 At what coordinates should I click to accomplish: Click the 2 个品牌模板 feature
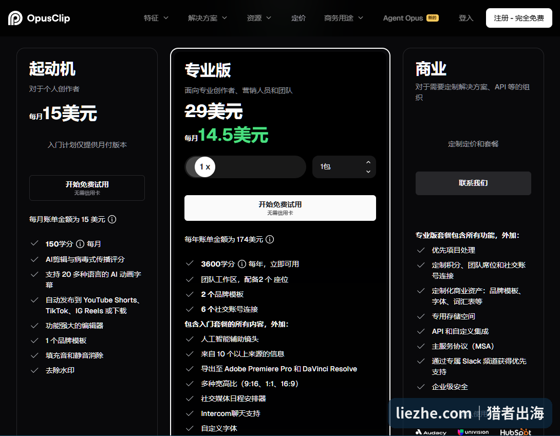222,294
